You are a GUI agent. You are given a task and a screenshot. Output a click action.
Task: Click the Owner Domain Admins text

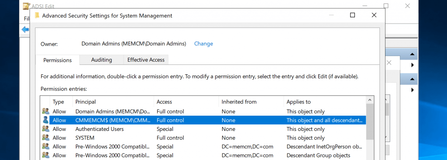tap(134, 43)
